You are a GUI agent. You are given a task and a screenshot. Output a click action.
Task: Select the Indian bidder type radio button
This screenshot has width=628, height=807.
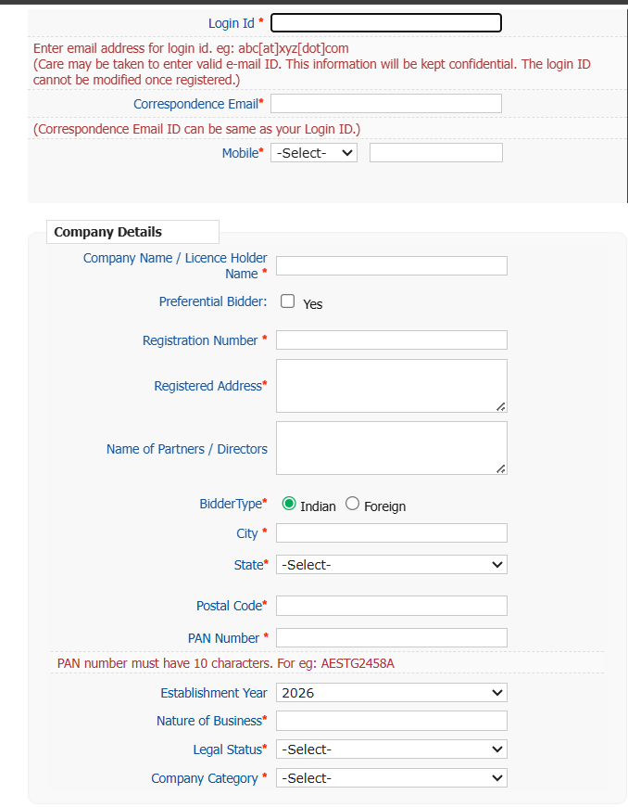[x=289, y=504]
